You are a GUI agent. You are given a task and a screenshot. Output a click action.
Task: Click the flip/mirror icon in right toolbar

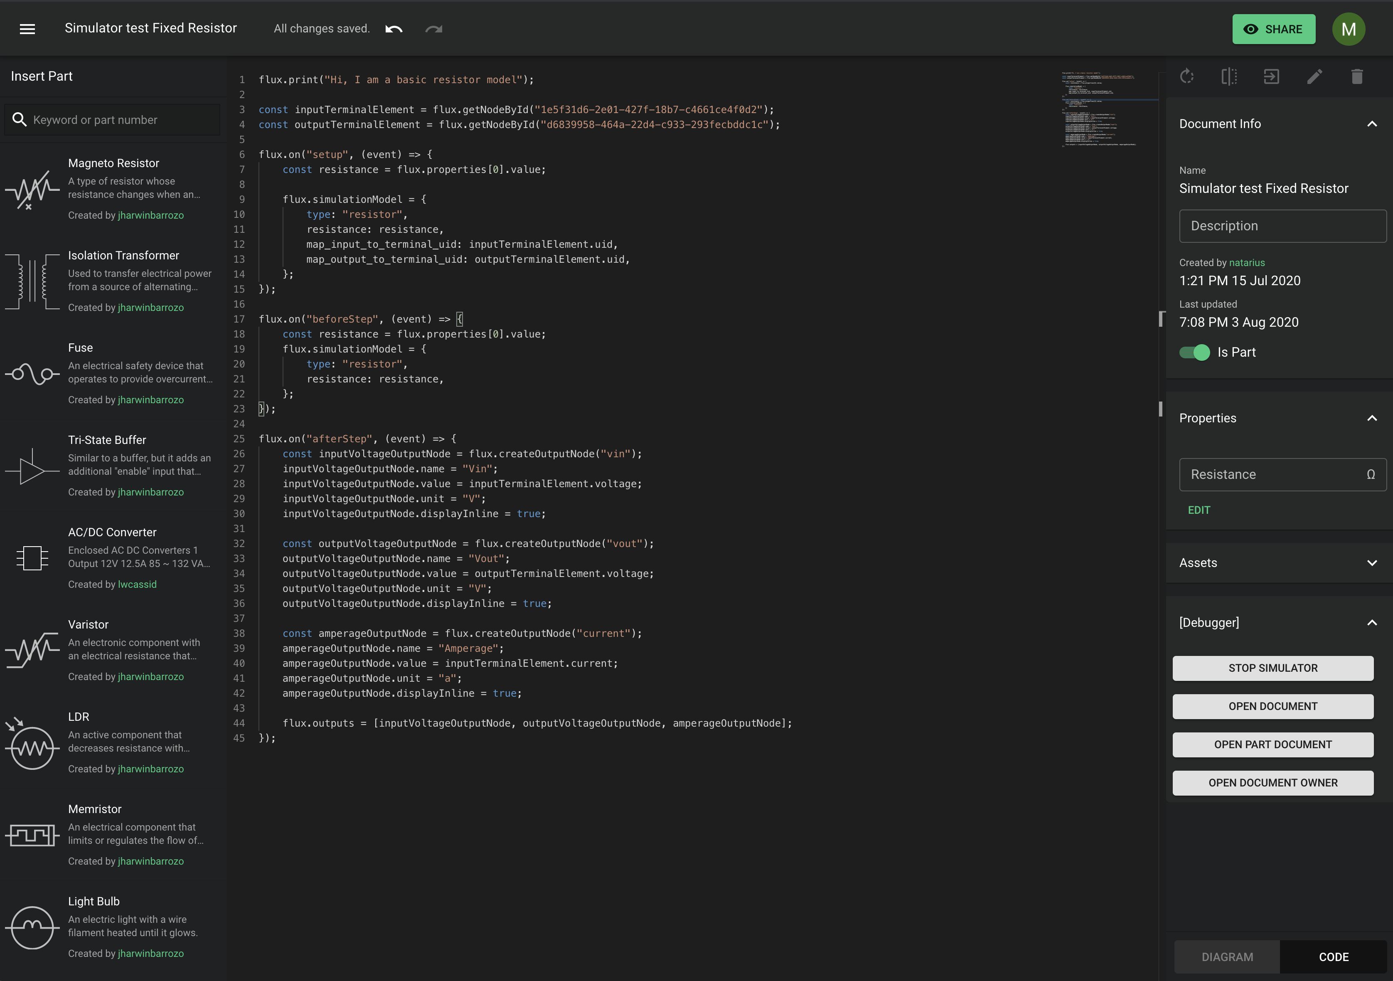pos(1229,76)
